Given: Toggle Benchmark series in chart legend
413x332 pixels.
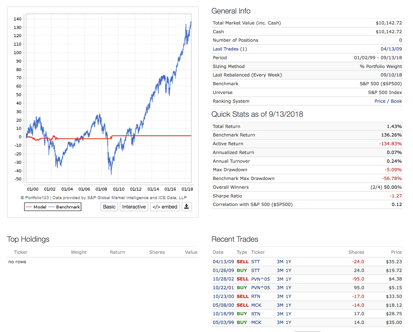Looking at the screenshot, I should (x=64, y=207).
